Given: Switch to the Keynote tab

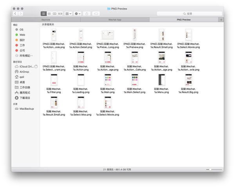Looking at the screenshot, I should click(46, 19).
